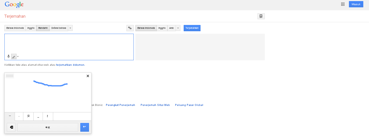
Task: Open Perangkat Penerjemah link
Action: tap(120, 105)
